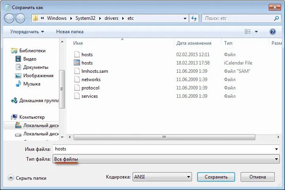
Task: Select the lmhosts.sam file
Action: click(95, 71)
